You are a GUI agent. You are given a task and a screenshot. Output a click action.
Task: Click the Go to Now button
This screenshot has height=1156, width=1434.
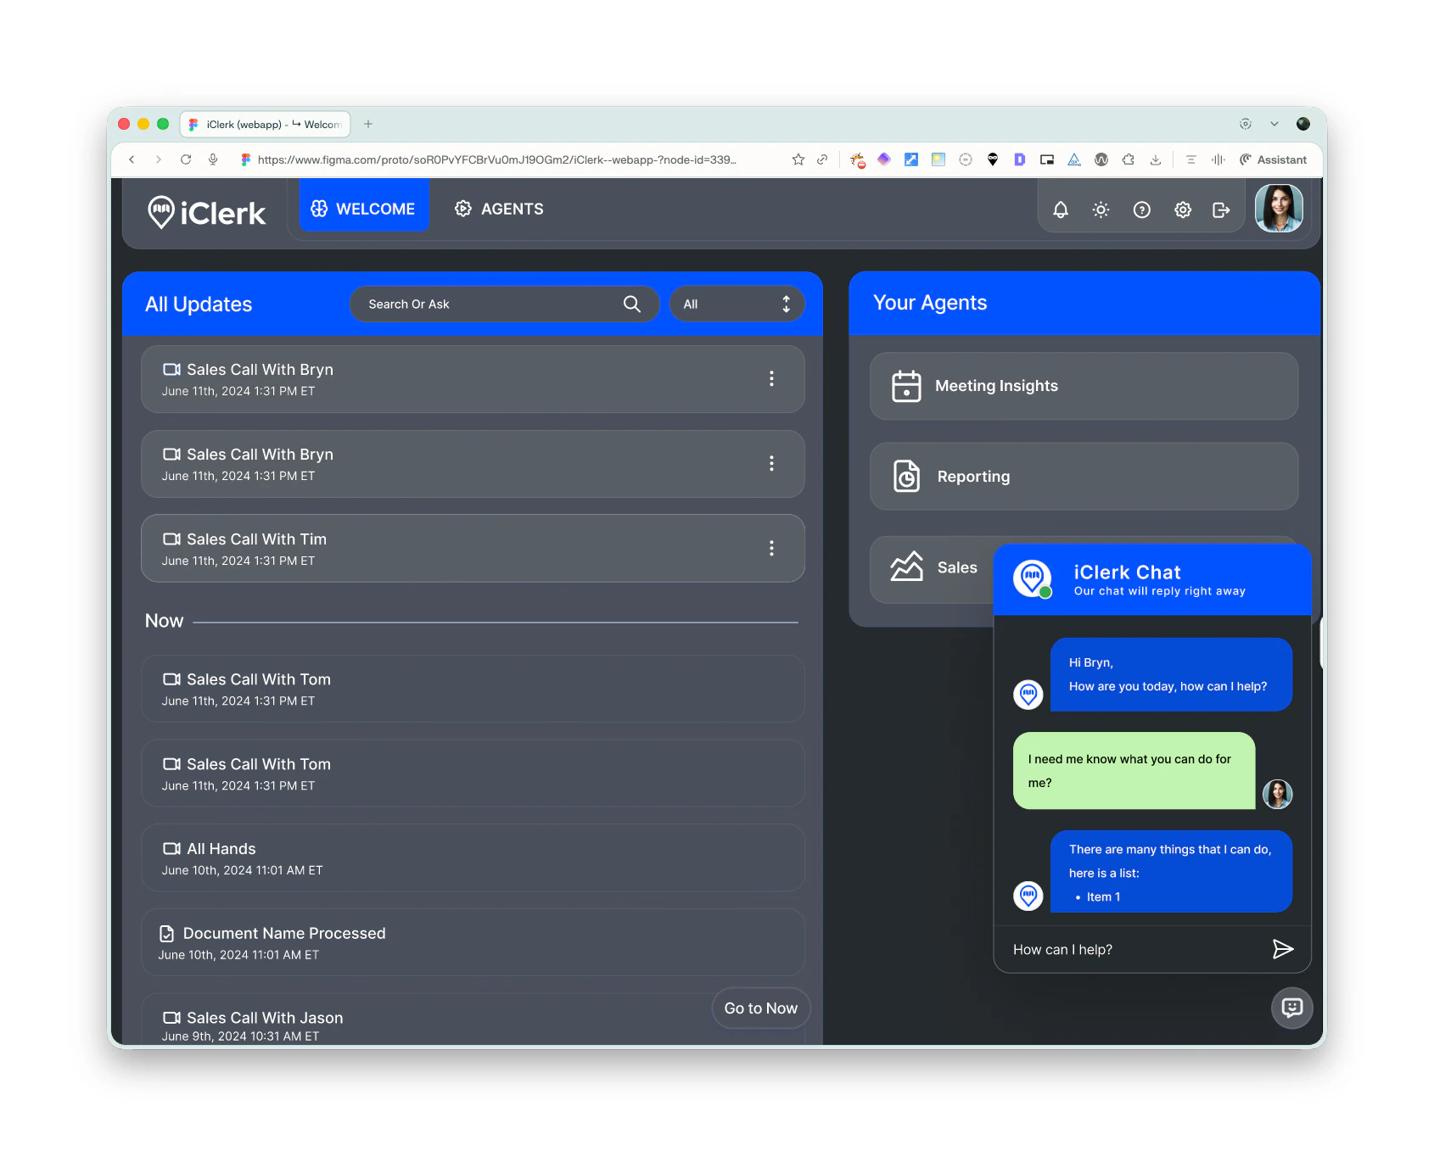click(x=761, y=1008)
